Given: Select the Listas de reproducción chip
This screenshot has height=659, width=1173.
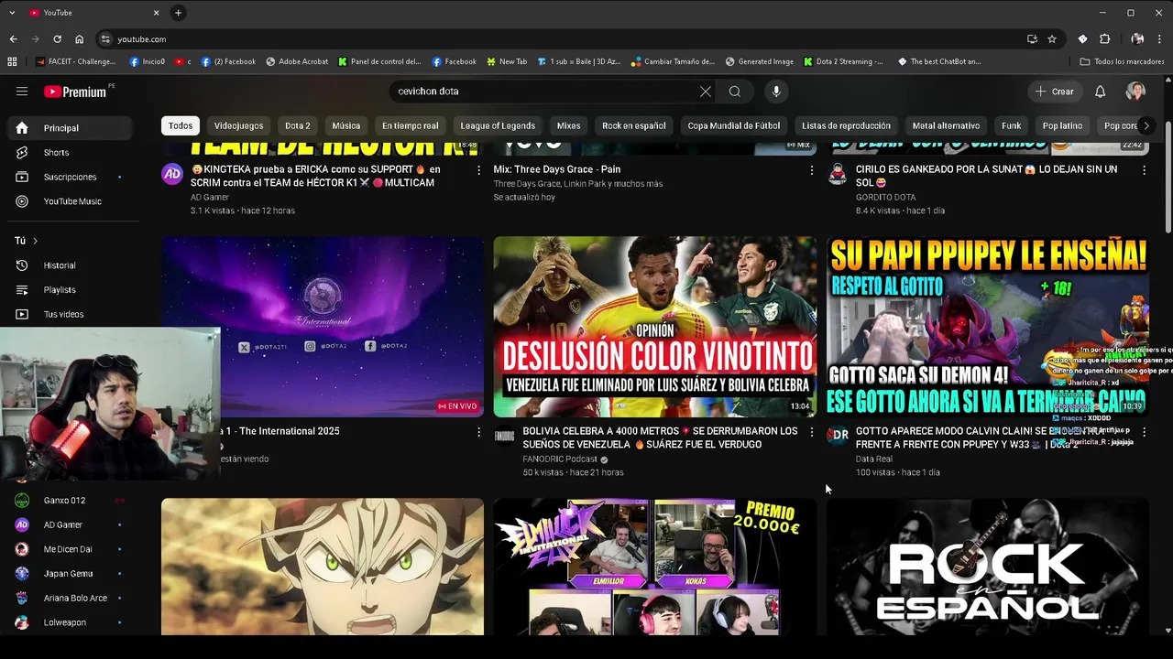Looking at the screenshot, I should coord(846,125).
